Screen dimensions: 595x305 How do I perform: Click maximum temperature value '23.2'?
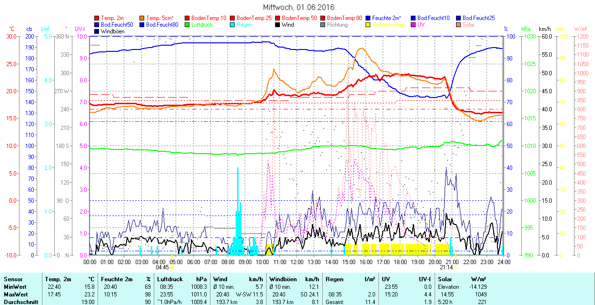click(89, 295)
